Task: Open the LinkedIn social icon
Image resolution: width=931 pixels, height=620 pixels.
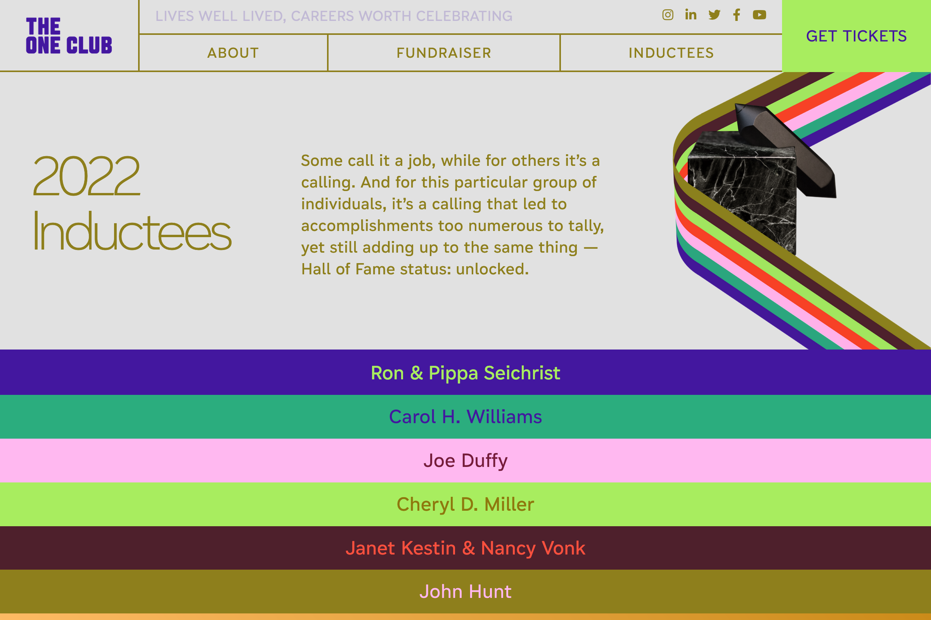Action: (x=691, y=15)
